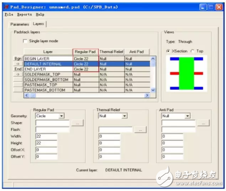Enable Single layer mode checkbox
This screenshot has height=191, width=226.
click(x=25, y=41)
